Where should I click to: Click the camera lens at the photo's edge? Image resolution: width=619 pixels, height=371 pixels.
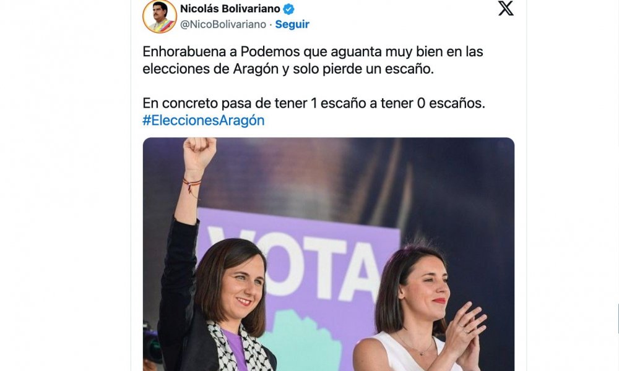pyautogui.click(x=152, y=344)
